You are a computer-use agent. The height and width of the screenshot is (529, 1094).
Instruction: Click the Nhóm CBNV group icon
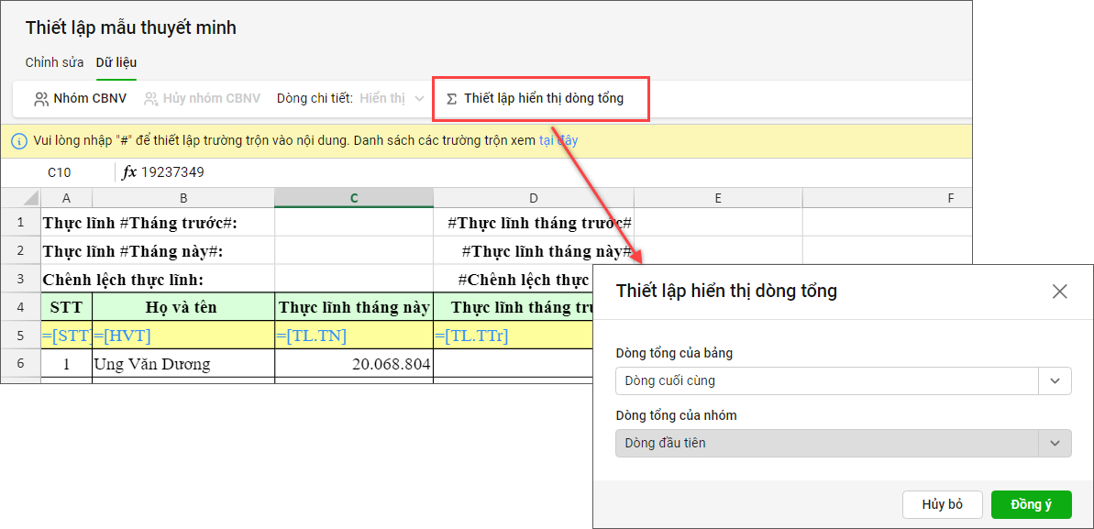[x=40, y=98]
